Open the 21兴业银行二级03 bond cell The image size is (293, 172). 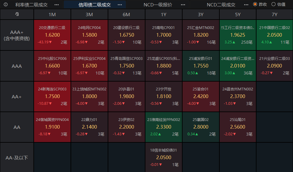tap(275, 66)
